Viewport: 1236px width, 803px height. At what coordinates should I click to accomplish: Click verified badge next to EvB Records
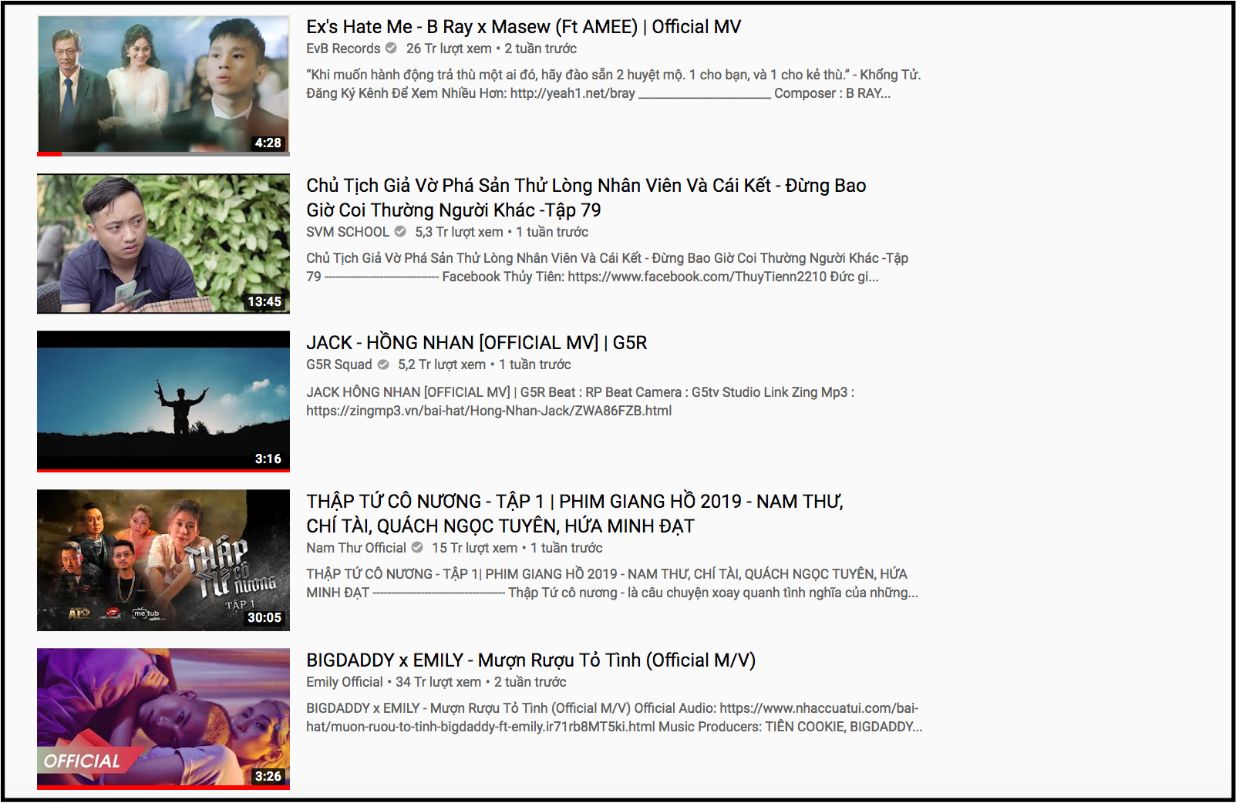391,49
